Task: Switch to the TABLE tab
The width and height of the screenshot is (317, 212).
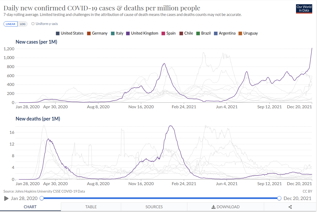Action: 91,207
